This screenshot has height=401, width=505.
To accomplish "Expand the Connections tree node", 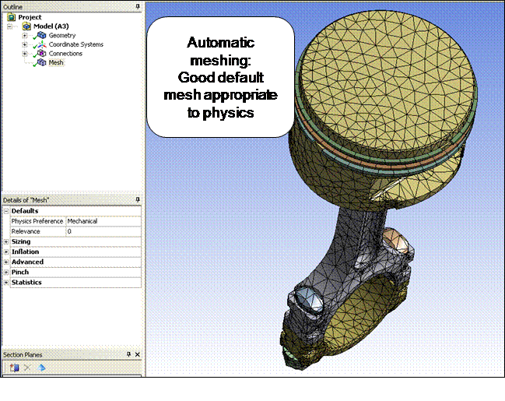I will click(25, 54).
